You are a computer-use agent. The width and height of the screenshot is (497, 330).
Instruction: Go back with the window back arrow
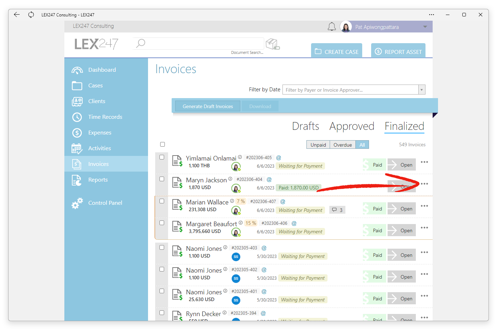pyautogui.click(x=17, y=15)
